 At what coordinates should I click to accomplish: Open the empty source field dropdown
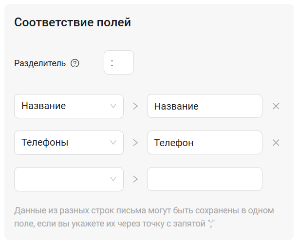click(63, 179)
